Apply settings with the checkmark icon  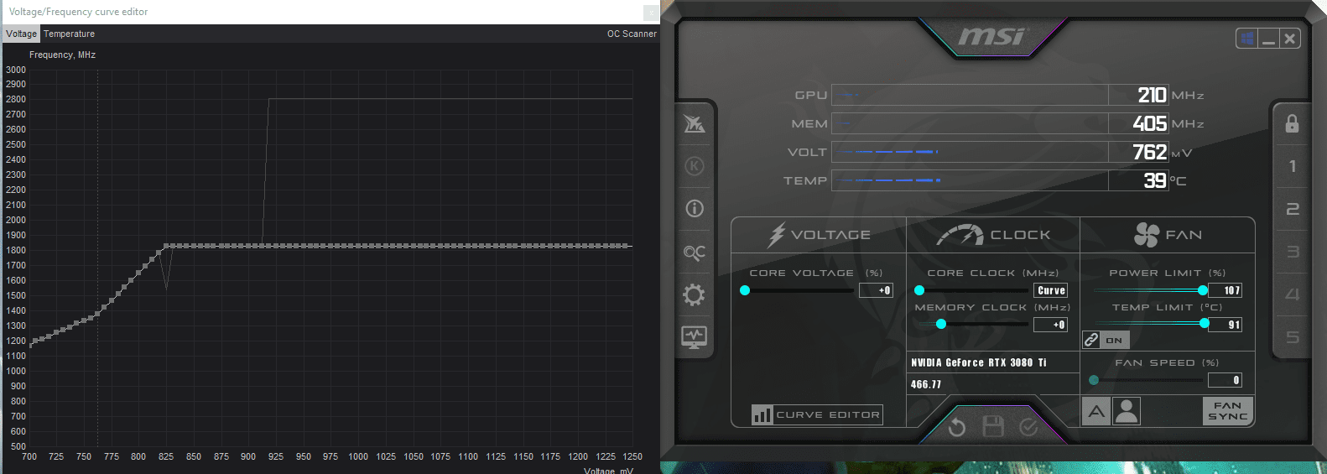(1029, 428)
